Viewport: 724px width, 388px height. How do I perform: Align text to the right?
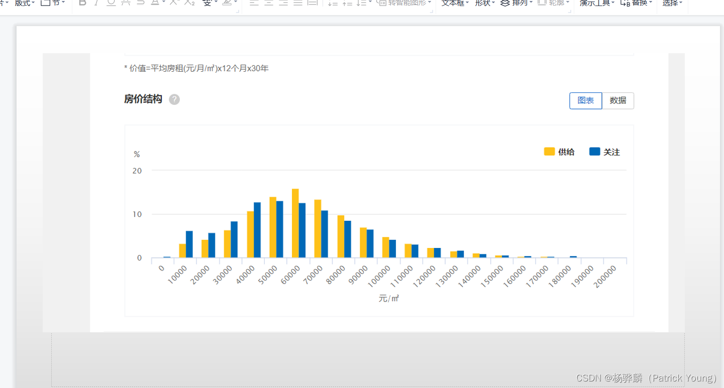click(x=283, y=3)
